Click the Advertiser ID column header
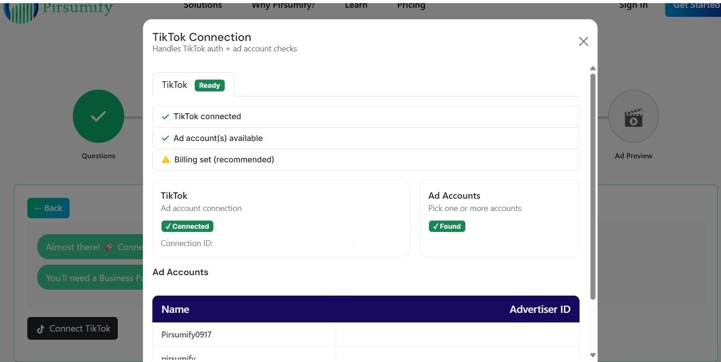The width and height of the screenshot is (721, 362). (539, 309)
